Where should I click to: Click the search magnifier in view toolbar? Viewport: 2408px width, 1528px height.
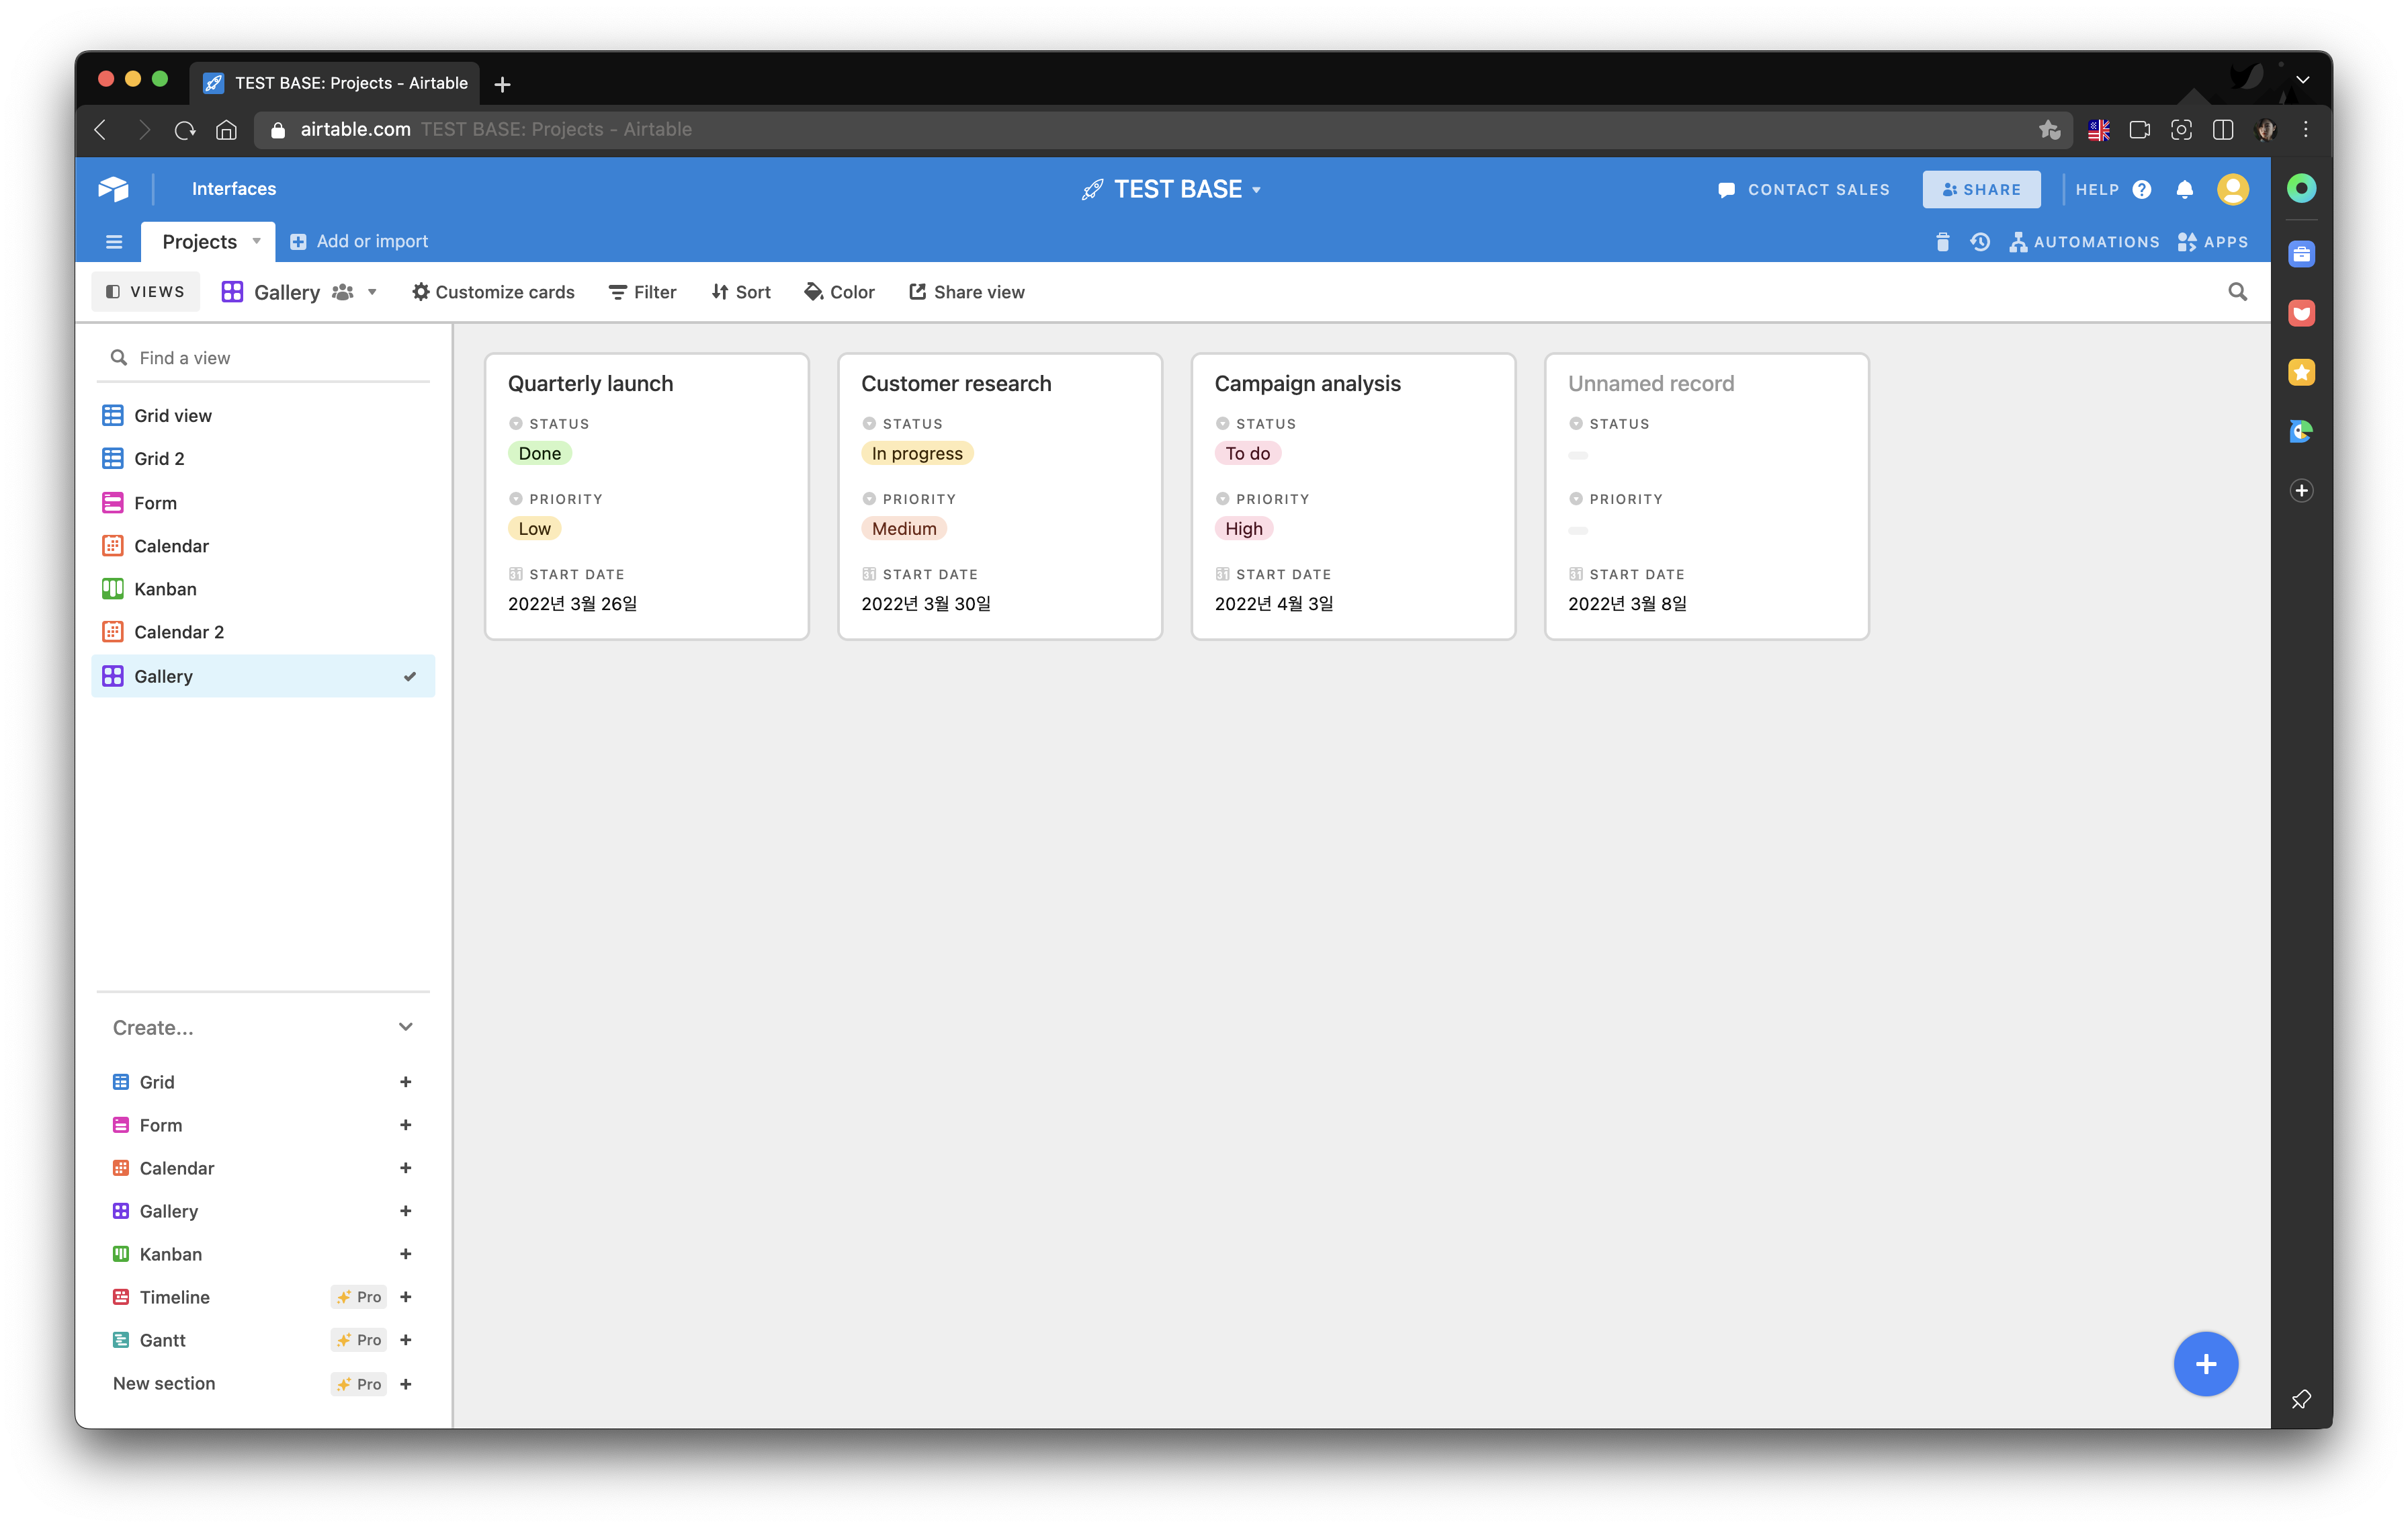[2237, 292]
